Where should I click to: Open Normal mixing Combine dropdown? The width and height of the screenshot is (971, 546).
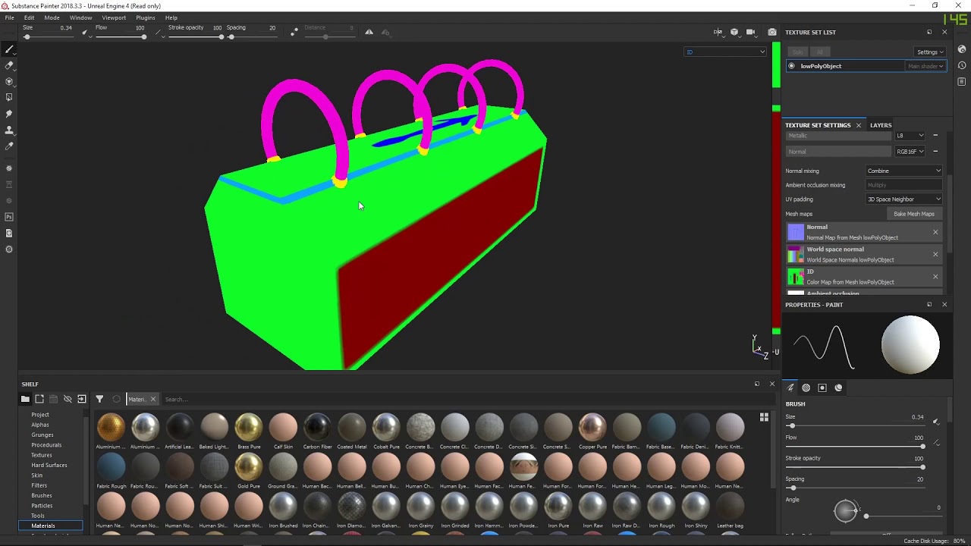(904, 171)
